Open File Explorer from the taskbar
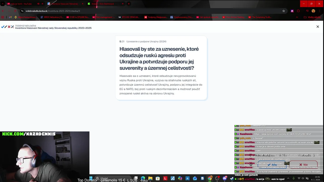The height and width of the screenshot is (182, 324). pos(150,178)
